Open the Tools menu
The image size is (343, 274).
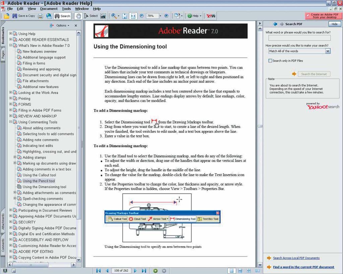(66, 9)
